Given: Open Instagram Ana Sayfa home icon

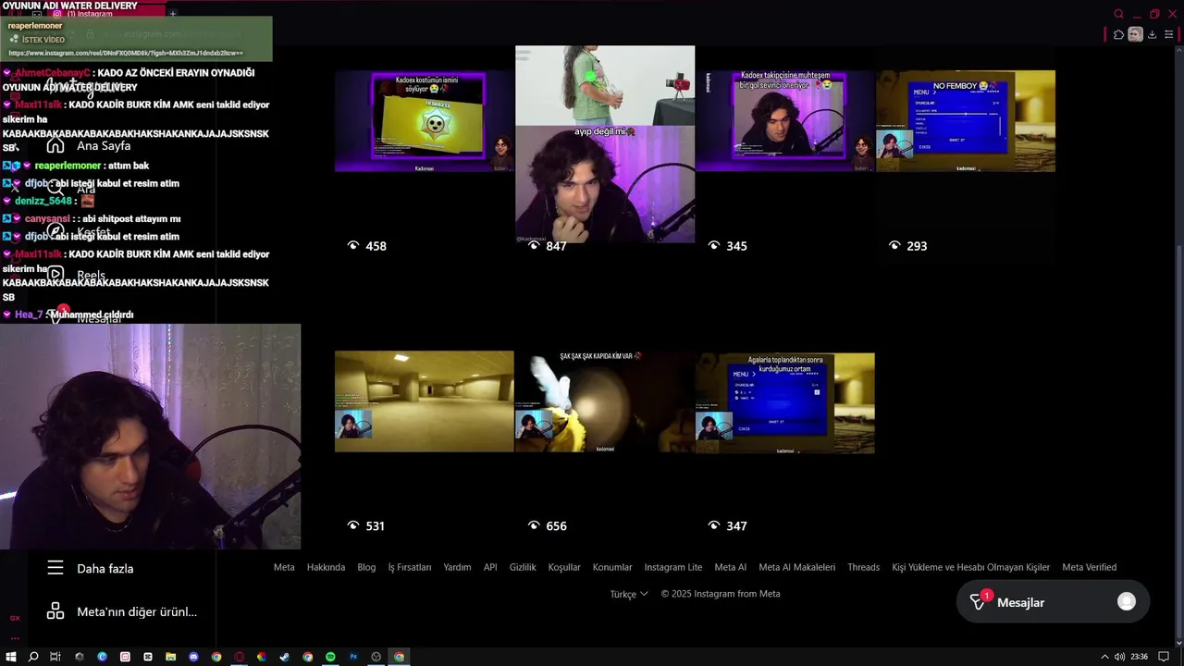Looking at the screenshot, I should tap(55, 145).
